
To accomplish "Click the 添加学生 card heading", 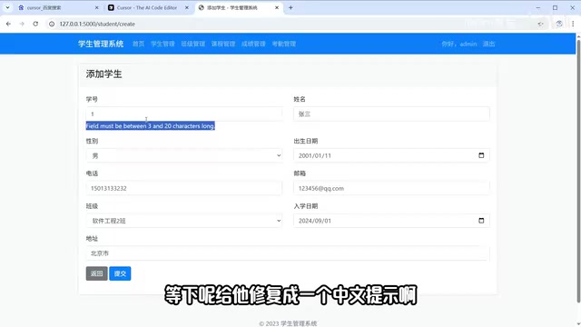I will point(103,74).
